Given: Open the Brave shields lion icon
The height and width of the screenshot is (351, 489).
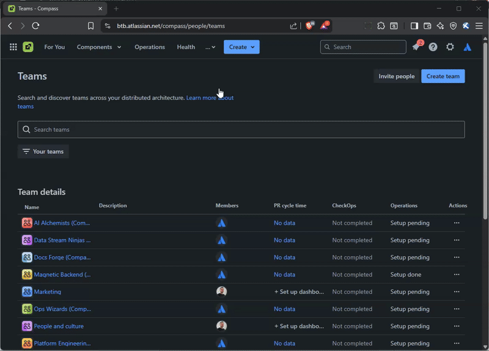Looking at the screenshot, I should 309,26.
